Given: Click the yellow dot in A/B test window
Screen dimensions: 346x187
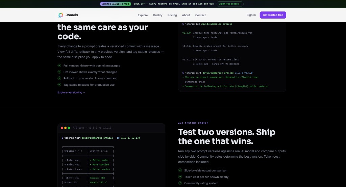Looking at the screenshot, I should click(x=65, y=128).
